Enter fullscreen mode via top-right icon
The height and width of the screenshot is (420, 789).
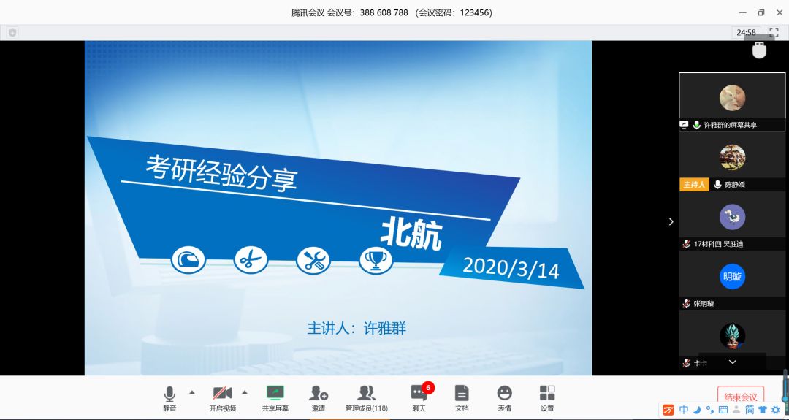click(x=774, y=32)
